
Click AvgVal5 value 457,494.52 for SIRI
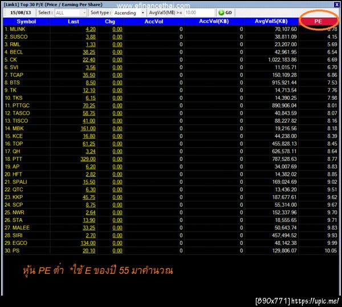coord(284,236)
